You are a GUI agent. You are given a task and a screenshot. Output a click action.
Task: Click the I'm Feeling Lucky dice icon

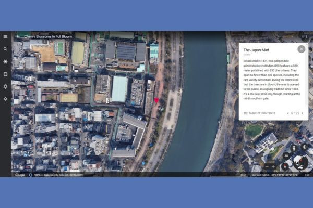click(x=5, y=74)
